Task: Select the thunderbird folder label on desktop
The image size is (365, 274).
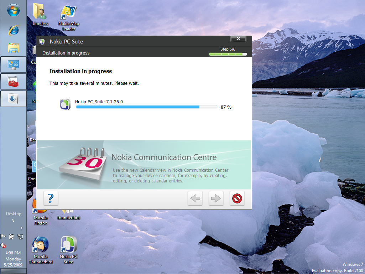Action: [x=68, y=218]
